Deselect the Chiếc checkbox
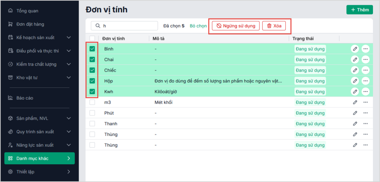The width and height of the screenshot is (380, 182). [x=92, y=70]
